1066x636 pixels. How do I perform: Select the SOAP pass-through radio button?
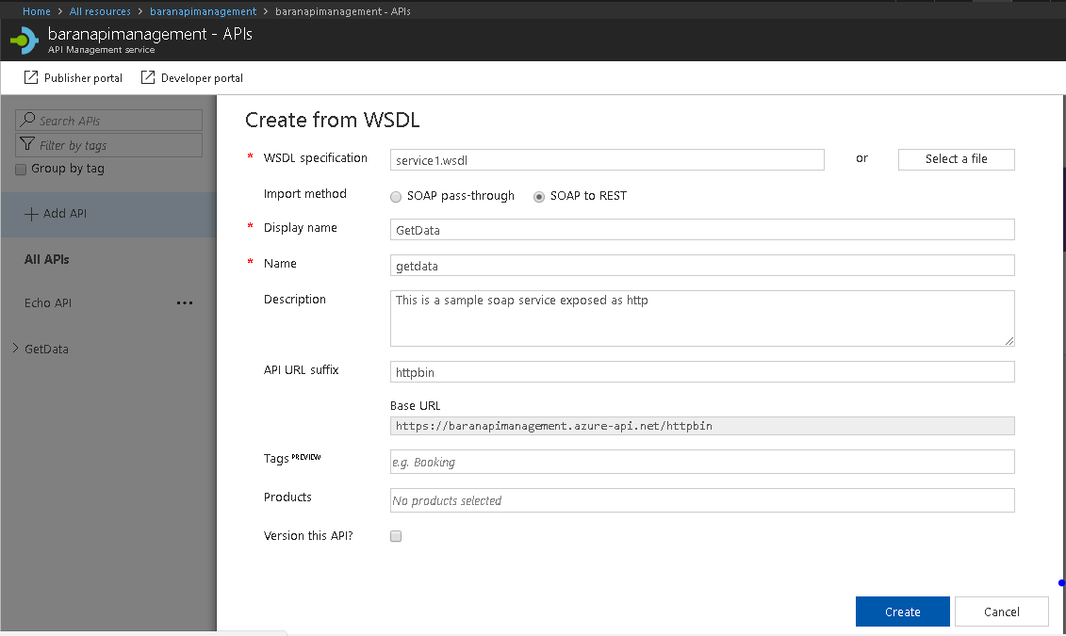(396, 197)
